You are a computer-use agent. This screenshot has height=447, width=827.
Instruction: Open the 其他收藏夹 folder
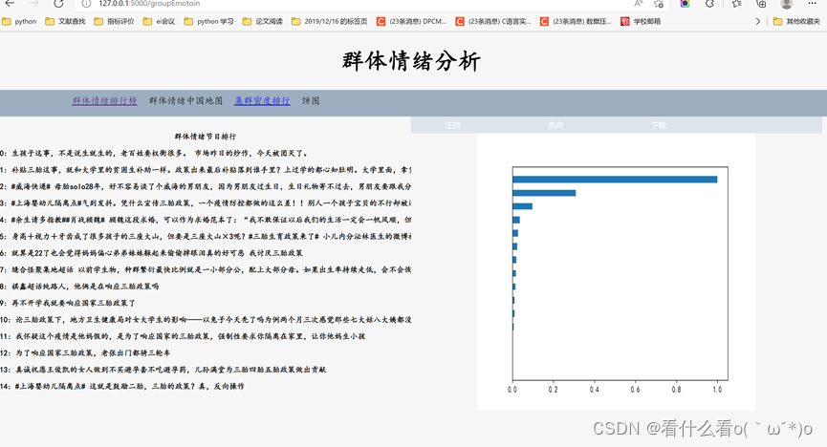796,22
